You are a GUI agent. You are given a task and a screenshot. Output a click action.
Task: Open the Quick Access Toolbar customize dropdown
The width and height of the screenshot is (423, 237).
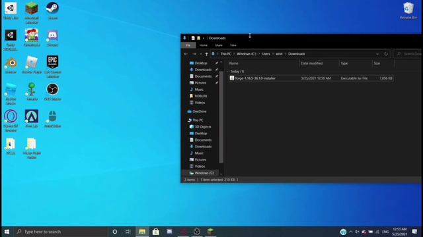204,38
